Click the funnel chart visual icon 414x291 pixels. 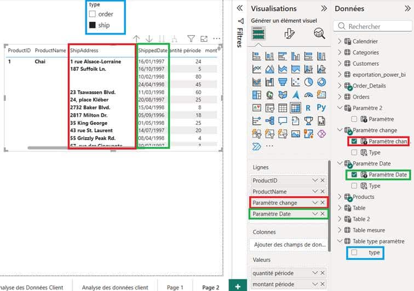(283, 82)
